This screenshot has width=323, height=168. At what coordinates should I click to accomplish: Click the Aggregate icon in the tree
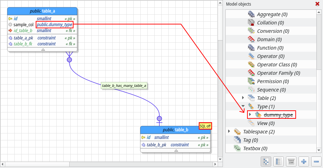tap(251, 14)
